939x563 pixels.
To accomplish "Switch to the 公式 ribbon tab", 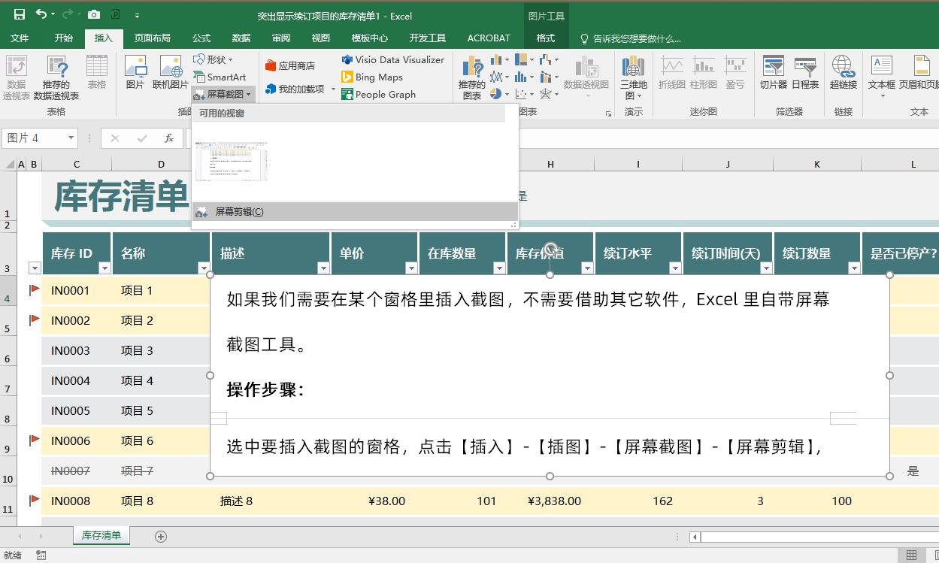I will tap(199, 38).
